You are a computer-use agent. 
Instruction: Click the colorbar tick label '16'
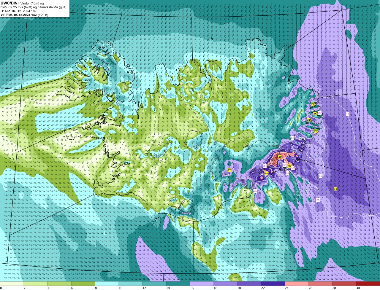pyautogui.click(x=192, y=288)
